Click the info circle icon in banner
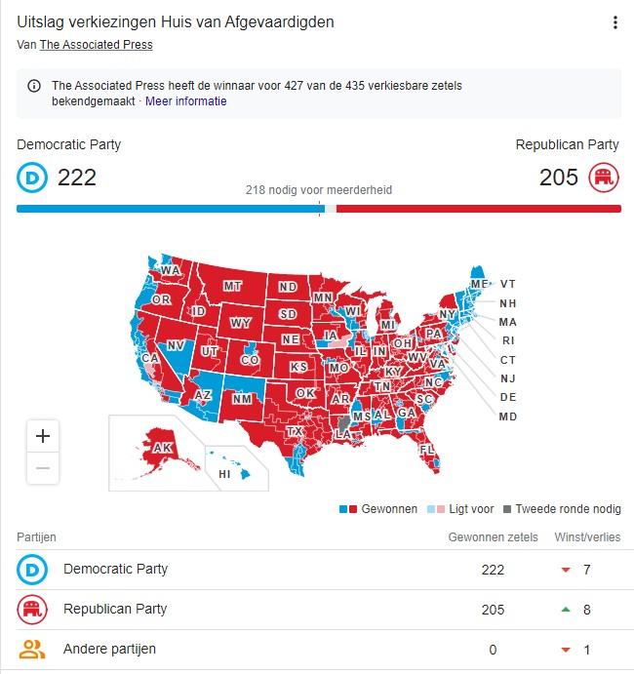The height and width of the screenshot is (674, 634). 34,86
